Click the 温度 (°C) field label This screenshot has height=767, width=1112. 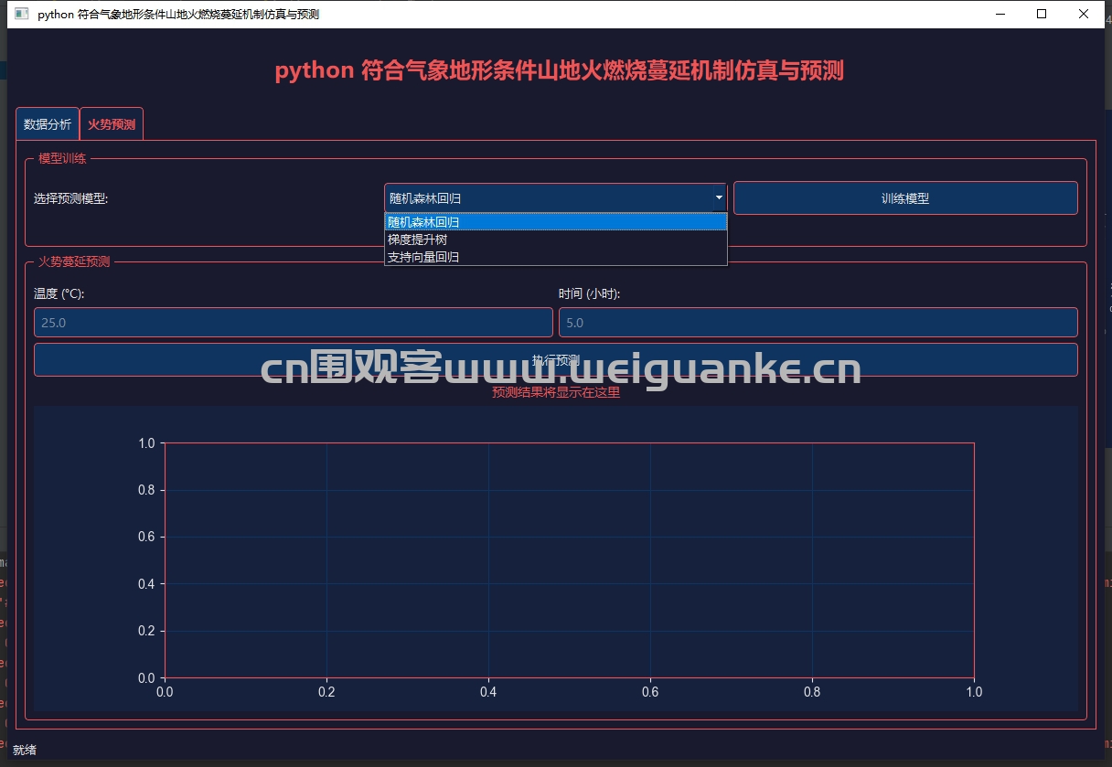[59, 293]
